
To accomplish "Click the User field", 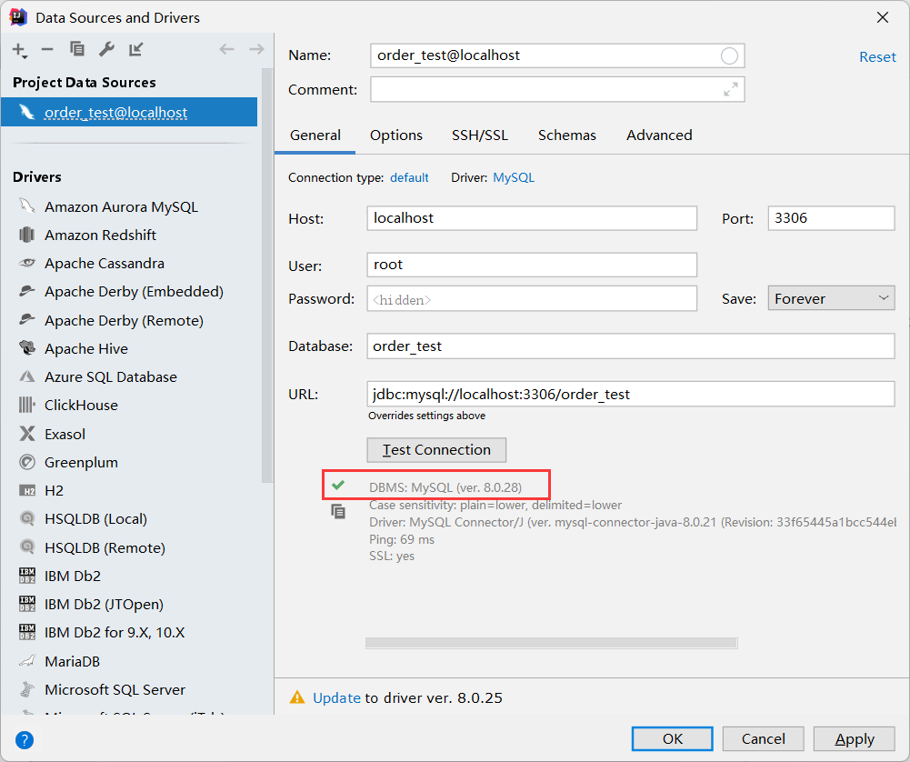I will point(532,265).
